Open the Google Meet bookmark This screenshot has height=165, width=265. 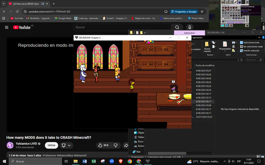tap(63, 18)
